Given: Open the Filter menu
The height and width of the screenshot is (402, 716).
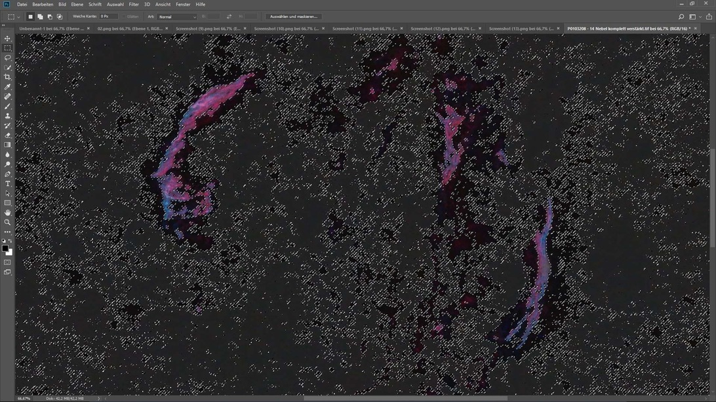Looking at the screenshot, I should click(134, 4).
